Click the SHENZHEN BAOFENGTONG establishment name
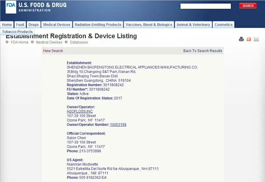265x182 pixels. [132, 67]
